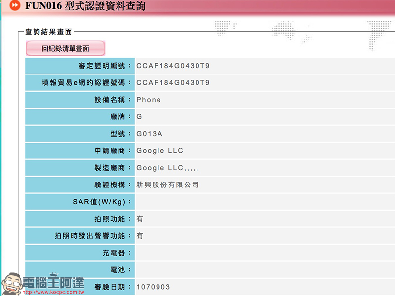Click the 拍照時發出聲響功能 value 有

tap(140, 236)
